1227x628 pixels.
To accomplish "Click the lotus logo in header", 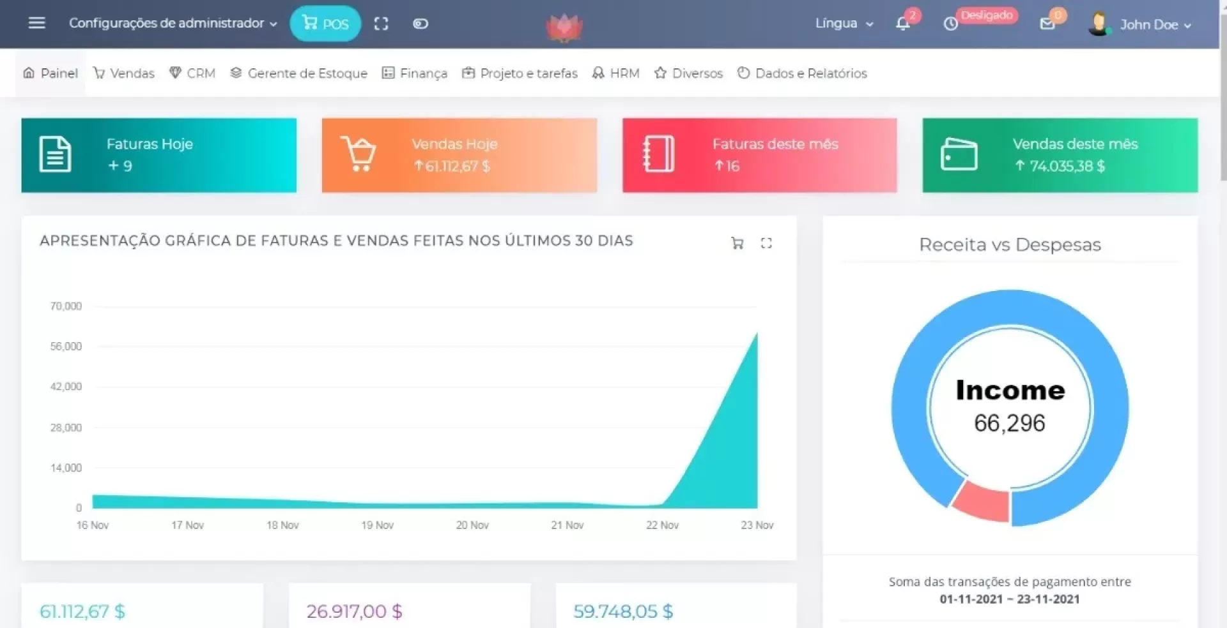I will [564, 27].
